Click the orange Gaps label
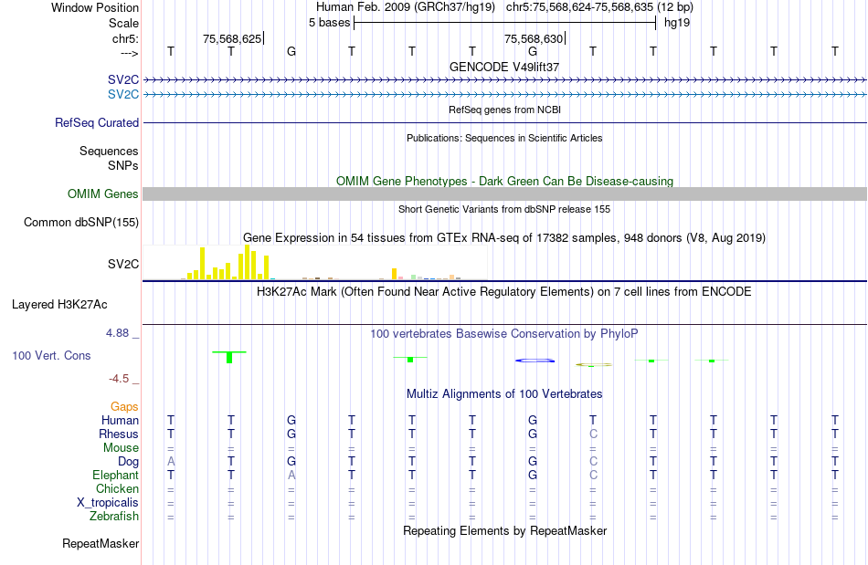 [124, 407]
